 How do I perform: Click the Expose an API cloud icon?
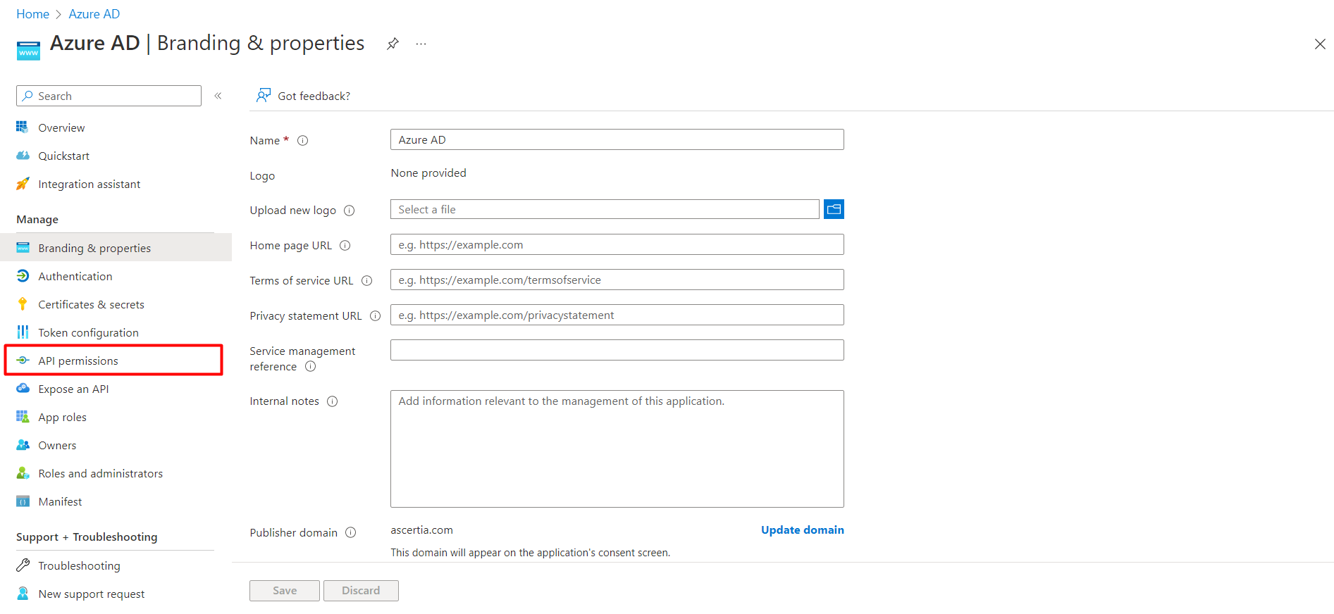pyautogui.click(x=23, y=389)
